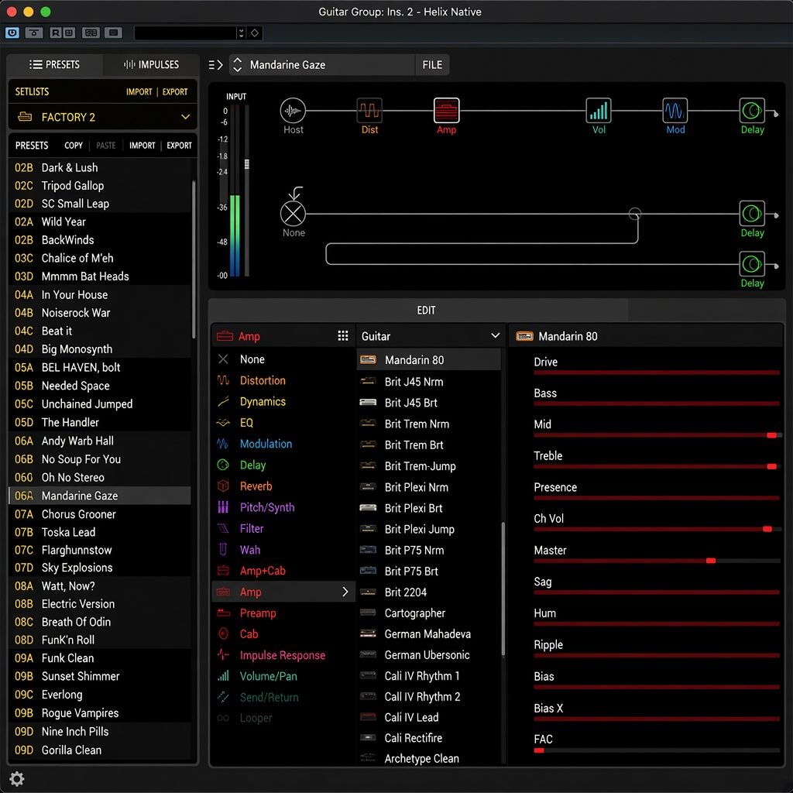Click the gear settings icon at bottom left
Viewport: 793px width, 793px height.
coord(17,779)
